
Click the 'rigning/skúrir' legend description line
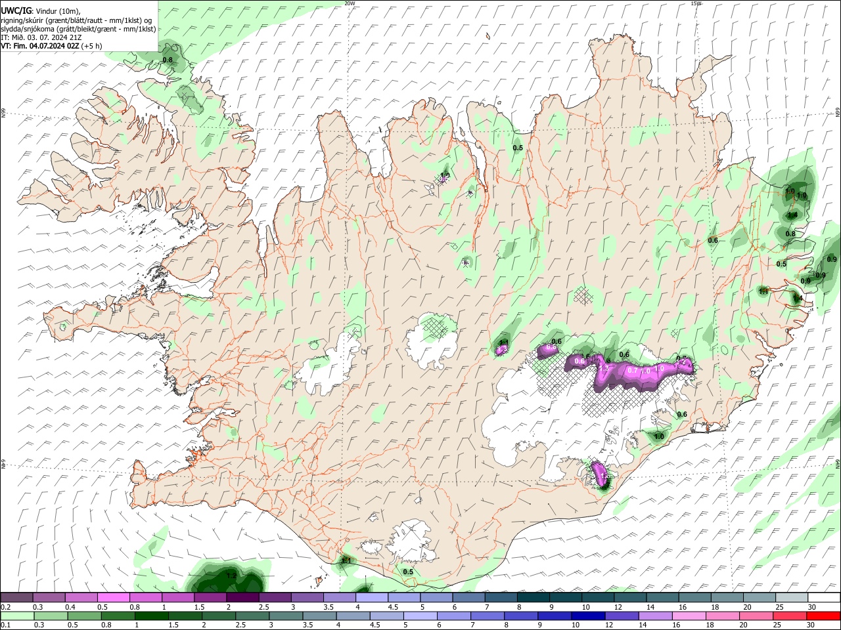pyautogui.click(x=76, y=20)
